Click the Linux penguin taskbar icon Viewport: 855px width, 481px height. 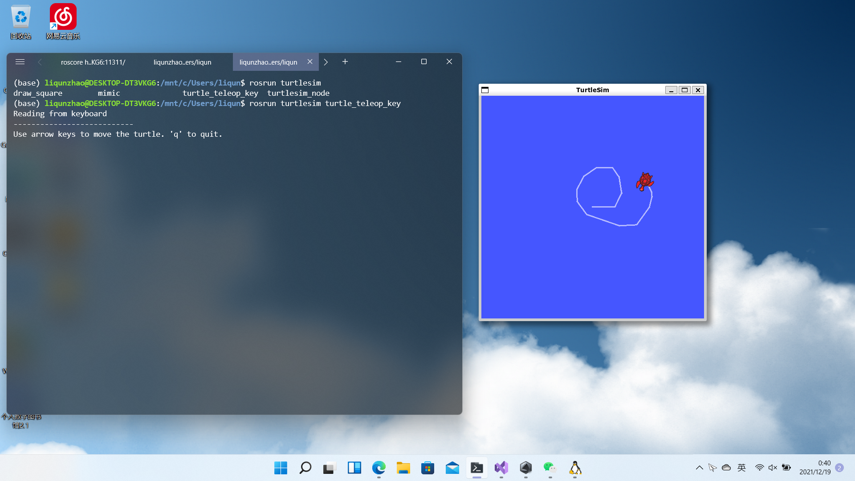tap(575, 468)
